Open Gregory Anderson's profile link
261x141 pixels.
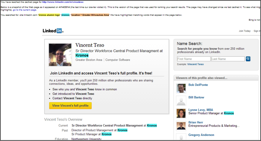[201, 135]
